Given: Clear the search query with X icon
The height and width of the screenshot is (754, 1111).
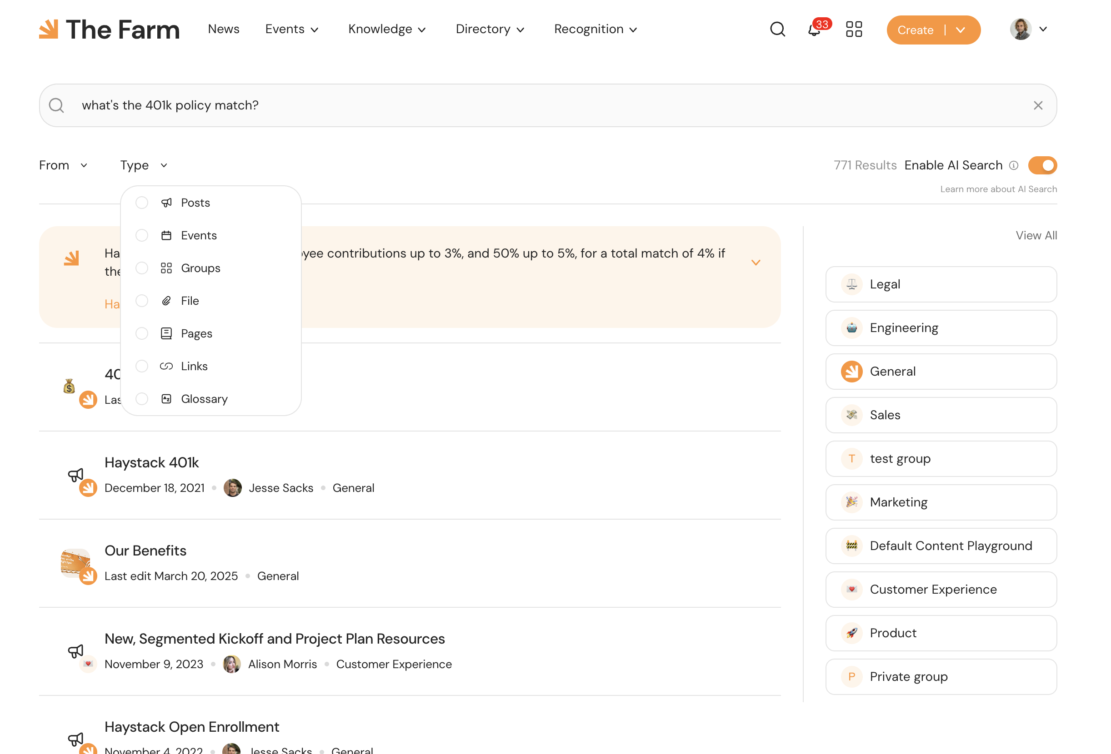Looking at the screenshot, I should tap(1038, 105).
